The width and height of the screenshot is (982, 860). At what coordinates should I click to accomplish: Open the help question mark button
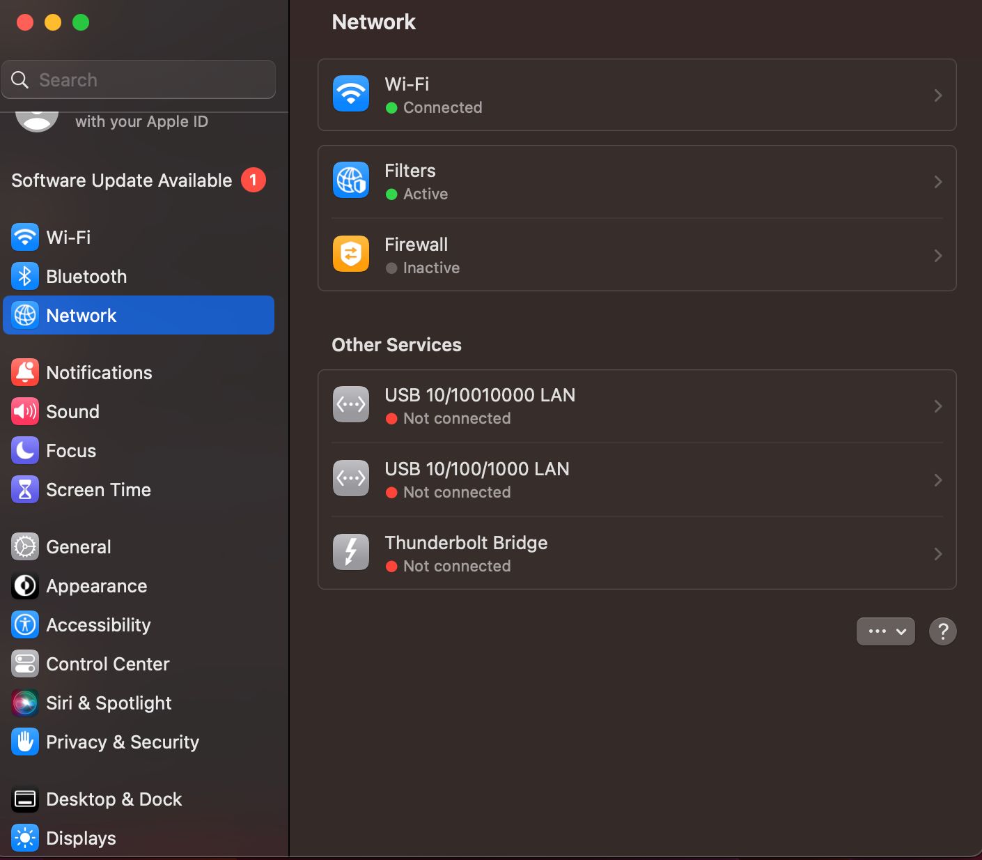[942, 631]
